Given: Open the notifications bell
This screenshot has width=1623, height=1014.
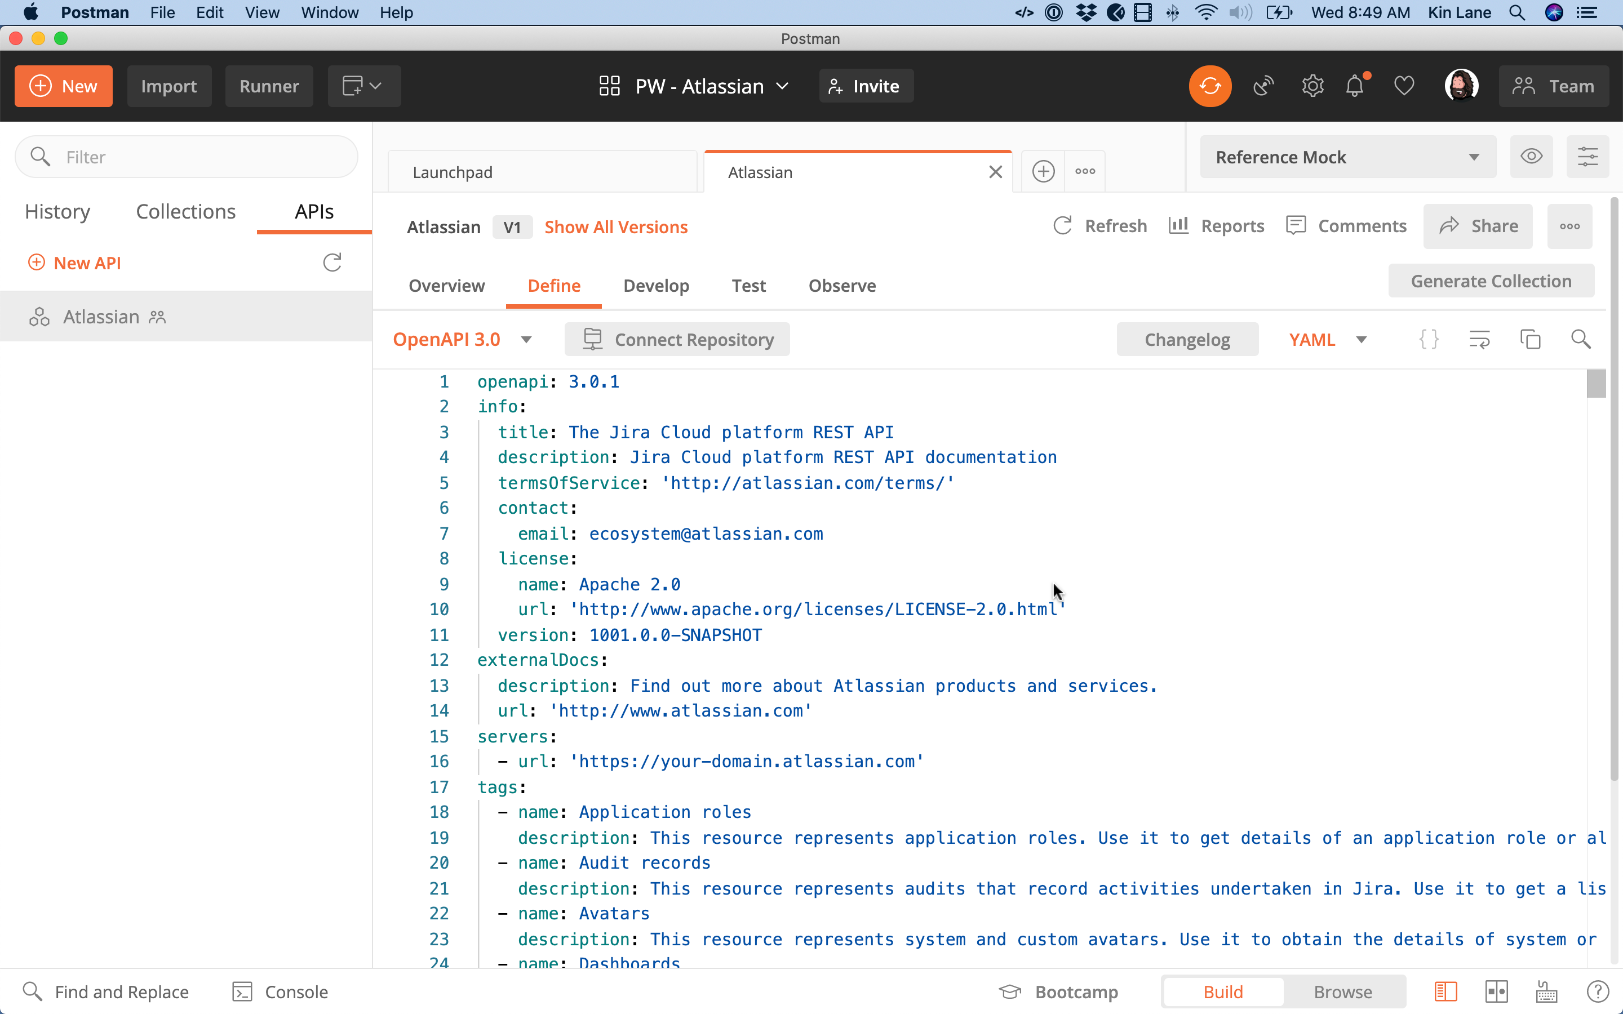Looking at the screenshot, I should click(1355, 86).
